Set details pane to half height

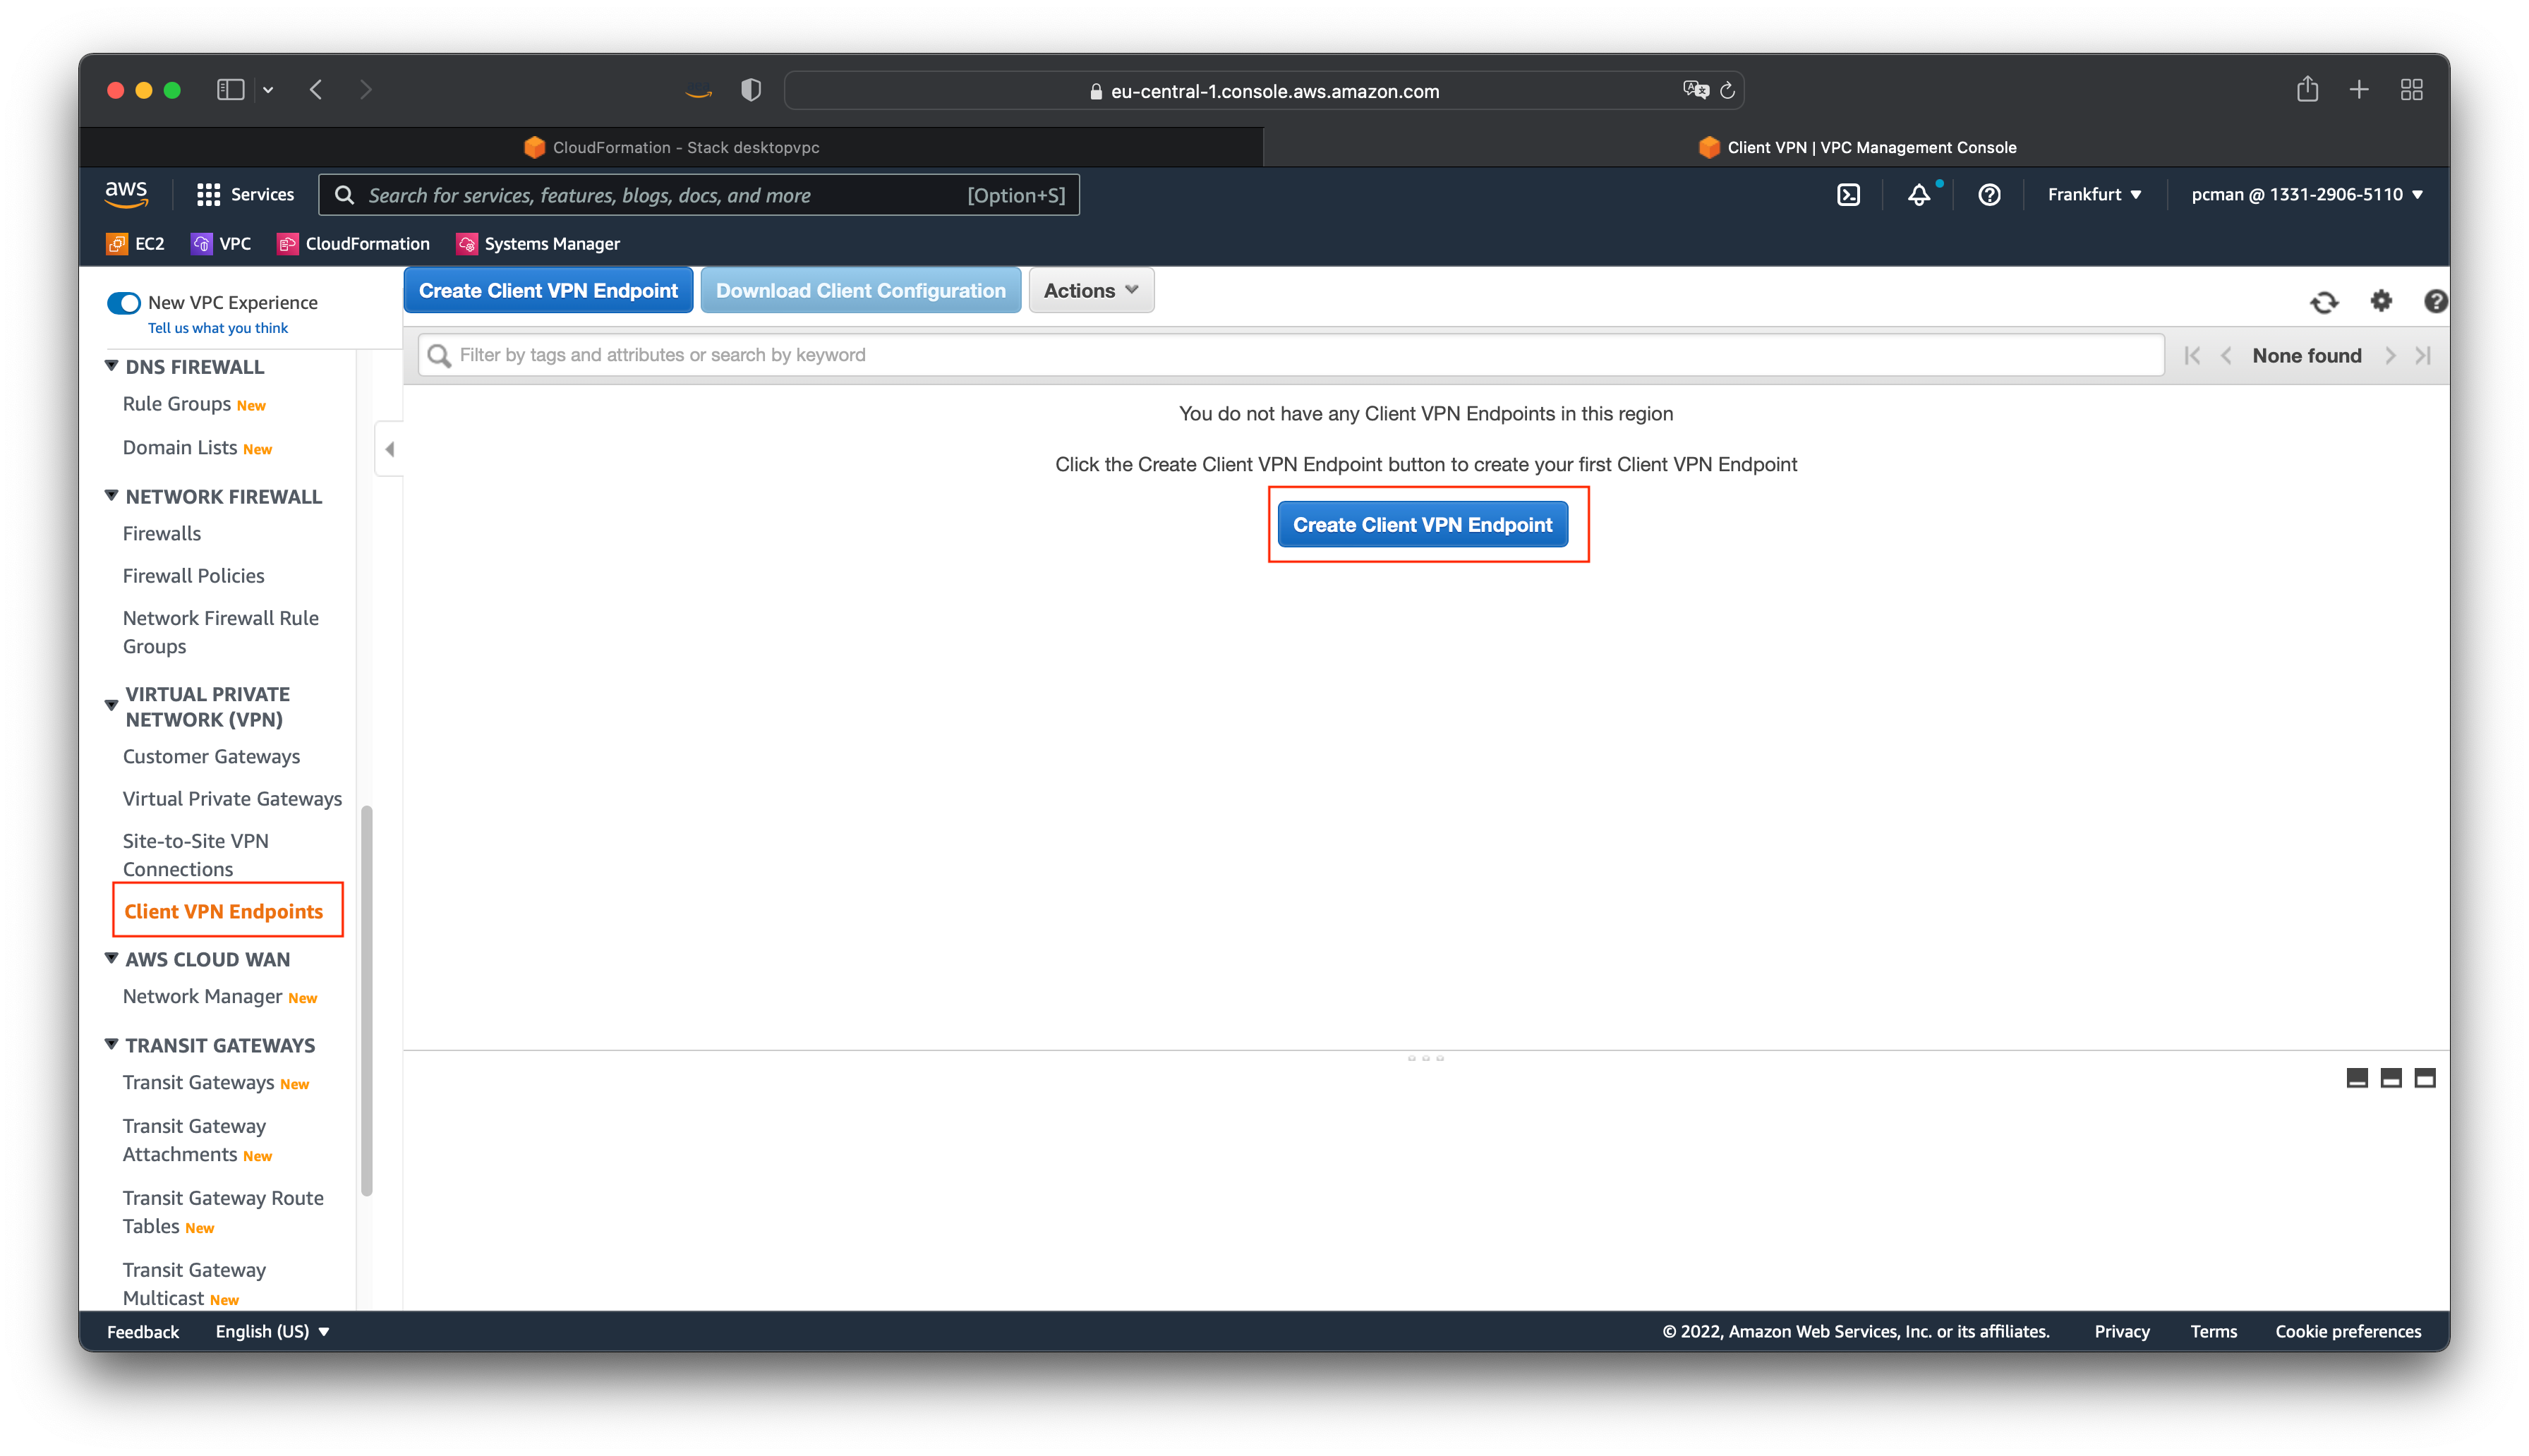2391,1078
